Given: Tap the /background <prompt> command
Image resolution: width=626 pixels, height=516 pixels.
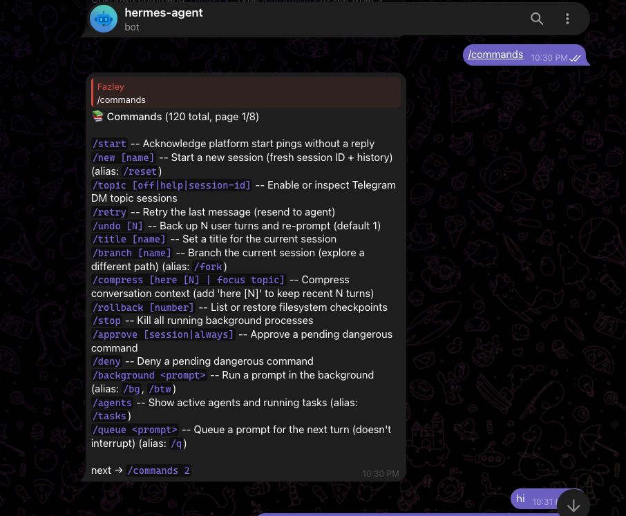Looking at the screenshot, I should (149, 376).
